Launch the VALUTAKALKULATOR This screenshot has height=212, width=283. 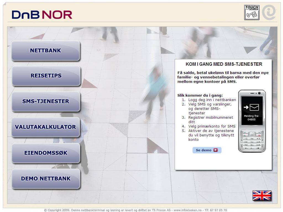click(x=46, y=127)
